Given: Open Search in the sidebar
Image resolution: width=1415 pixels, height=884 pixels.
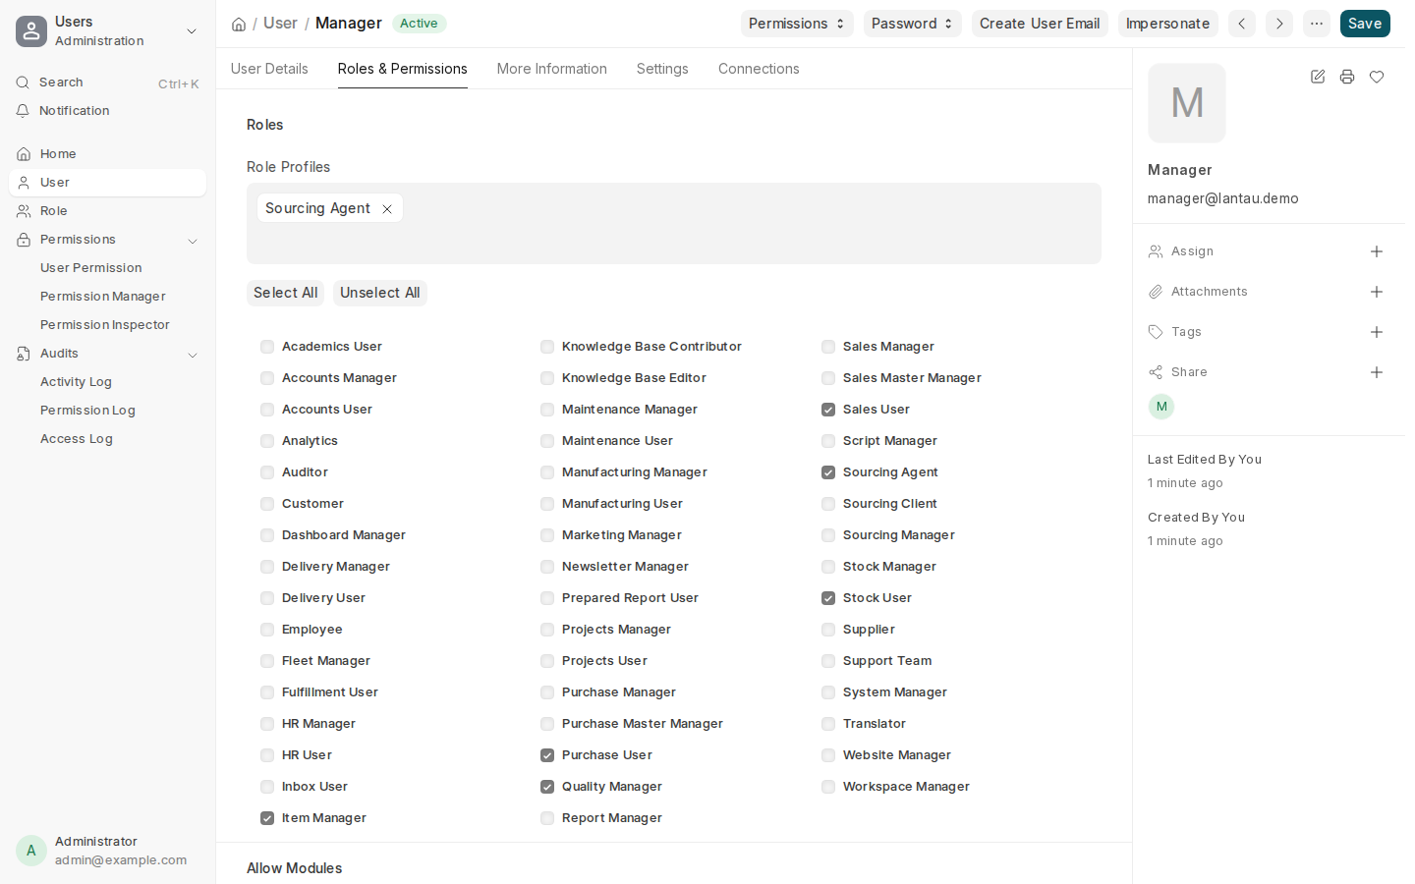Looking at the screenshot, I should [107, 83].
